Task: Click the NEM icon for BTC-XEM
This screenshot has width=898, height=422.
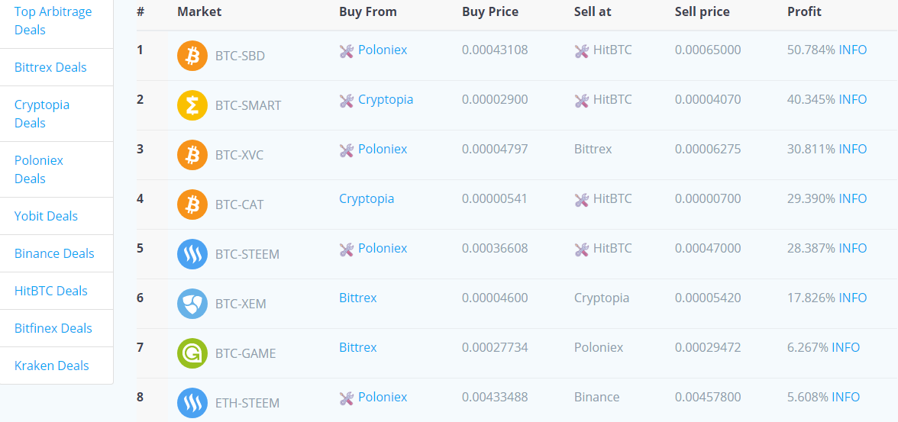Action: click(192, 304)
